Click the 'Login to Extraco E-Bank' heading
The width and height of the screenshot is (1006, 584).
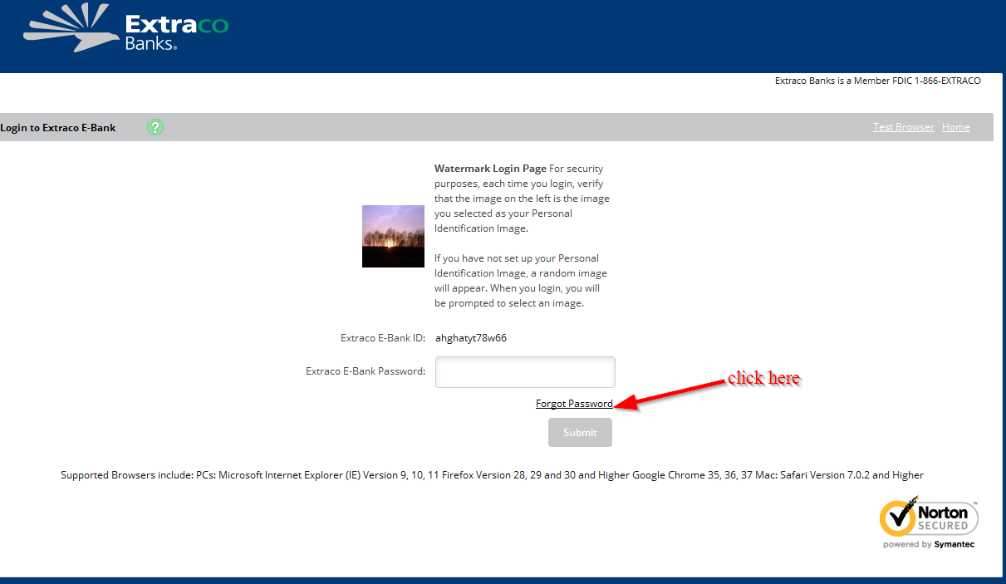point(58,128)
